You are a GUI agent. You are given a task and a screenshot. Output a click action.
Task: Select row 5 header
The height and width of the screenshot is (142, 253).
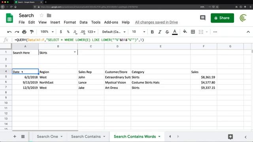[6, 77]
